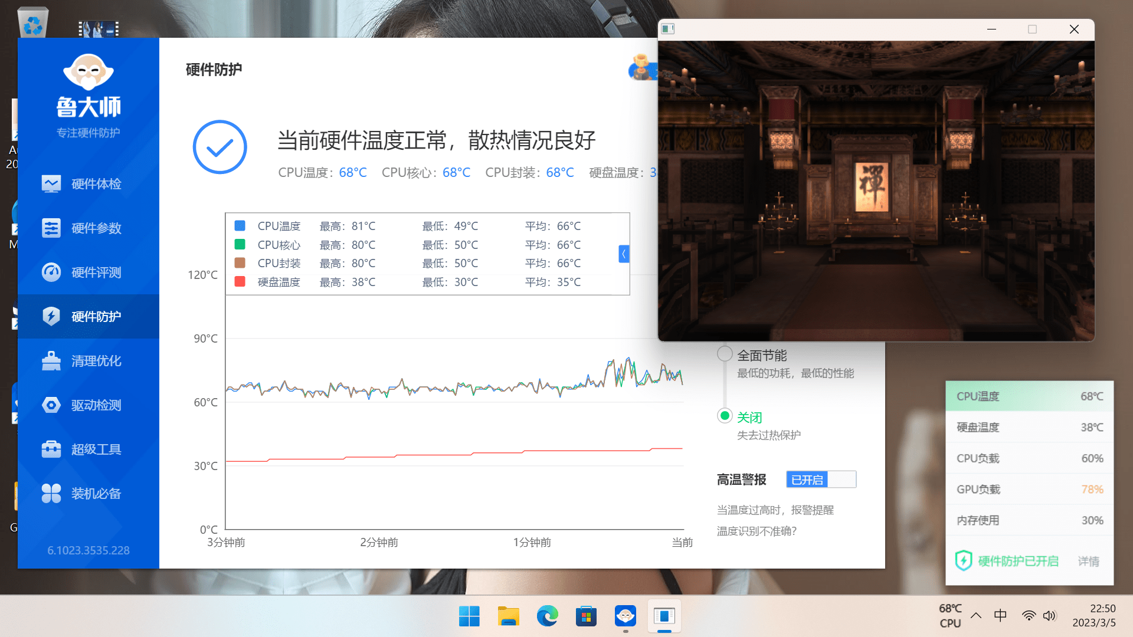Toggle the 关闭 (Off) protection radio button
1133x637 pixels.
723,416
